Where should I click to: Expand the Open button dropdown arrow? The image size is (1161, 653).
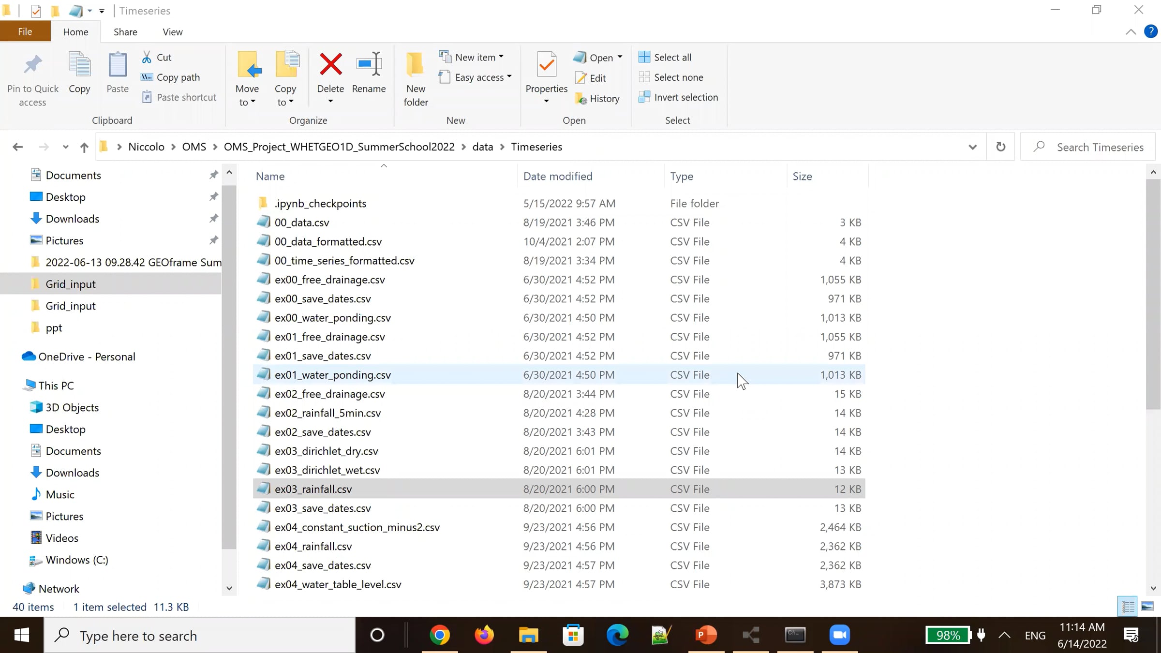pos(620,57)
